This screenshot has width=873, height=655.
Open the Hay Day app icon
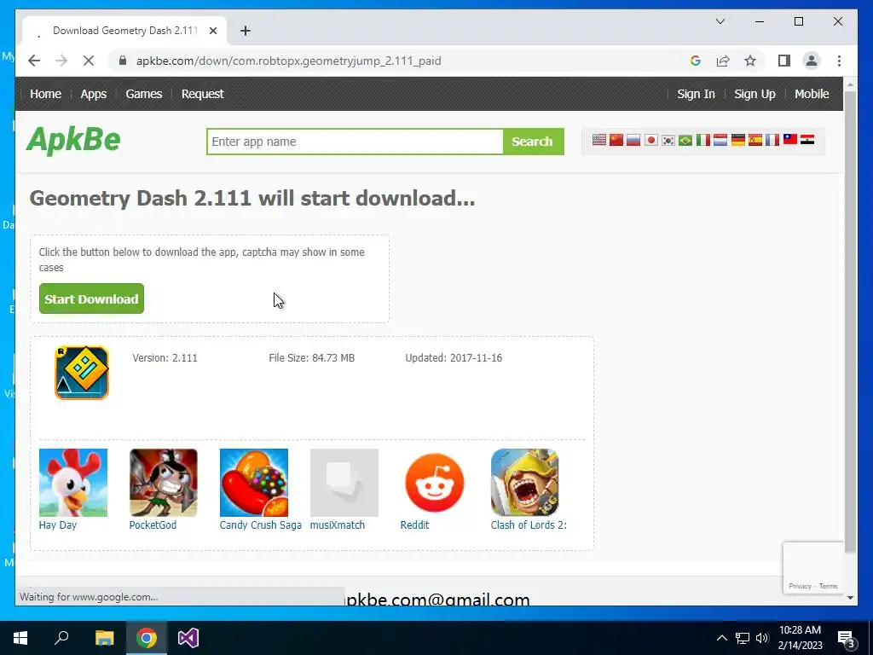(73, 483)
